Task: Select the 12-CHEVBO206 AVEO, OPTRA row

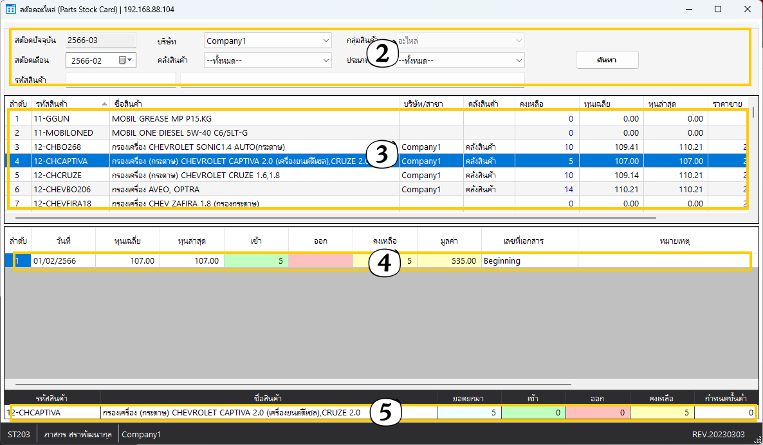Action: tap(253, 190)
